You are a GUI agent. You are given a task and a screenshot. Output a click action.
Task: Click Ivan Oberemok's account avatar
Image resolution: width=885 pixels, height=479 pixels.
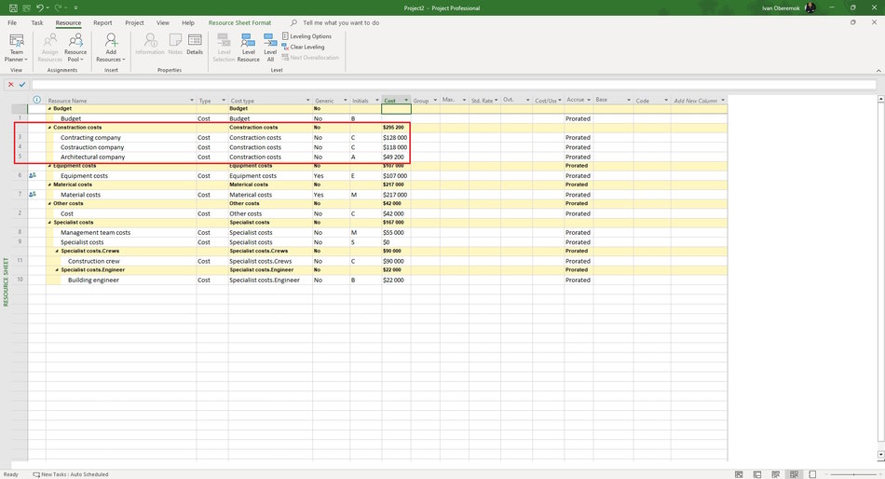[810, 7]
